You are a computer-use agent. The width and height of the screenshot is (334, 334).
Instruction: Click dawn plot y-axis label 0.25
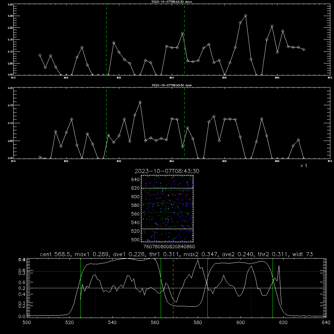(10, 16)
